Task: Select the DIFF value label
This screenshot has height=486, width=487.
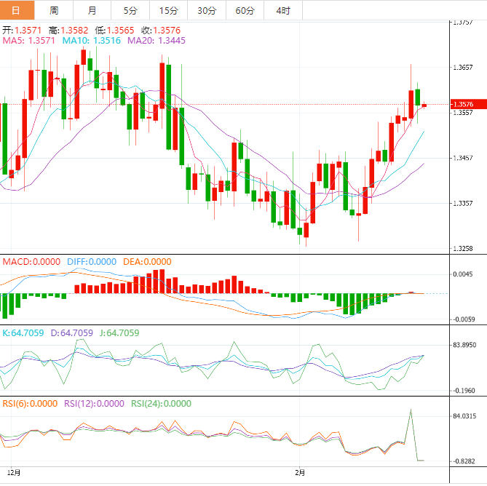Action: click(92, 262)
